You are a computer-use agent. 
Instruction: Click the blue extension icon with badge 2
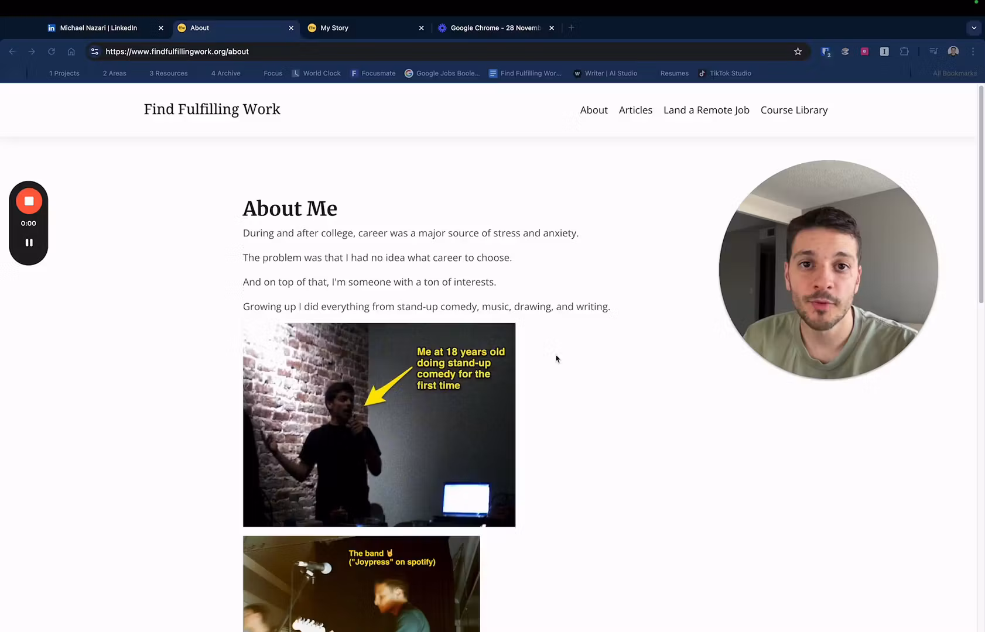[826, 51]
